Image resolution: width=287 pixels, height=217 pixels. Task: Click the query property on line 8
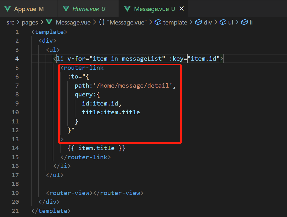click(x=84, y=95)
